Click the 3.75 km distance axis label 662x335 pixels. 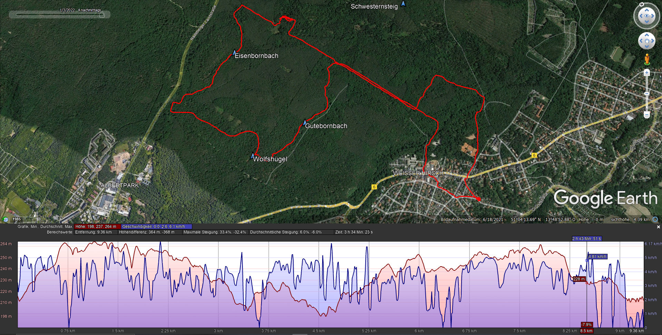[x=269, y=331]
